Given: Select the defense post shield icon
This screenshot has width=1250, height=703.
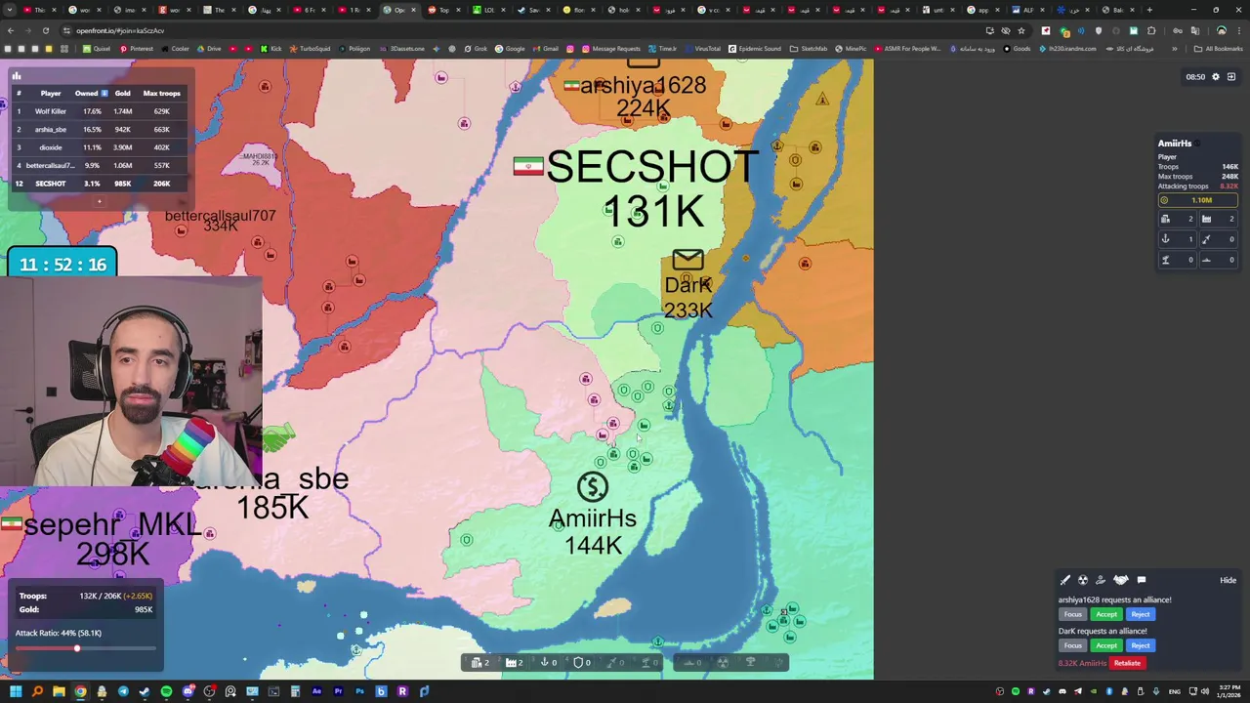Looking at the screenshot, I should (578, 662).
